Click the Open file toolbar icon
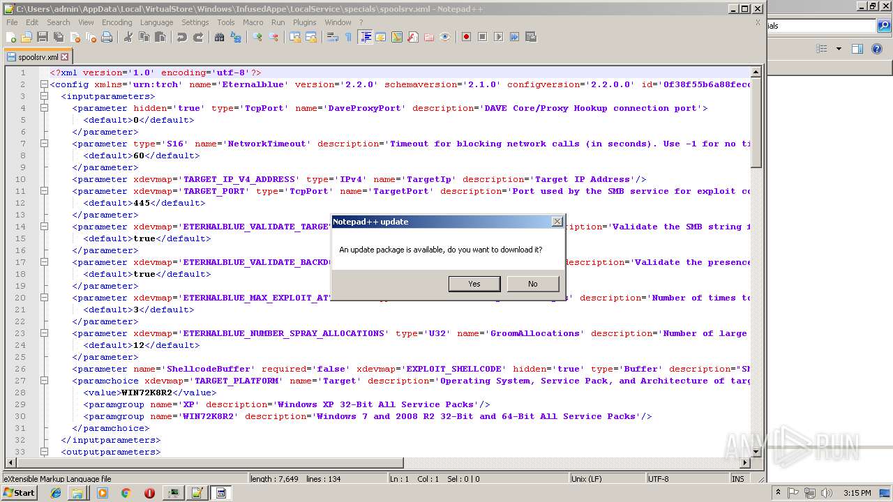This screenshot has height=502, width=893. coord(27,37)
